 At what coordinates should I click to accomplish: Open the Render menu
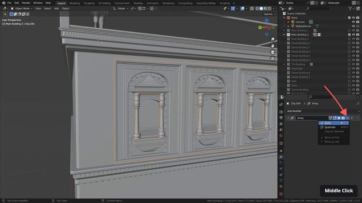pyautogui.click(x=26, y=3)
